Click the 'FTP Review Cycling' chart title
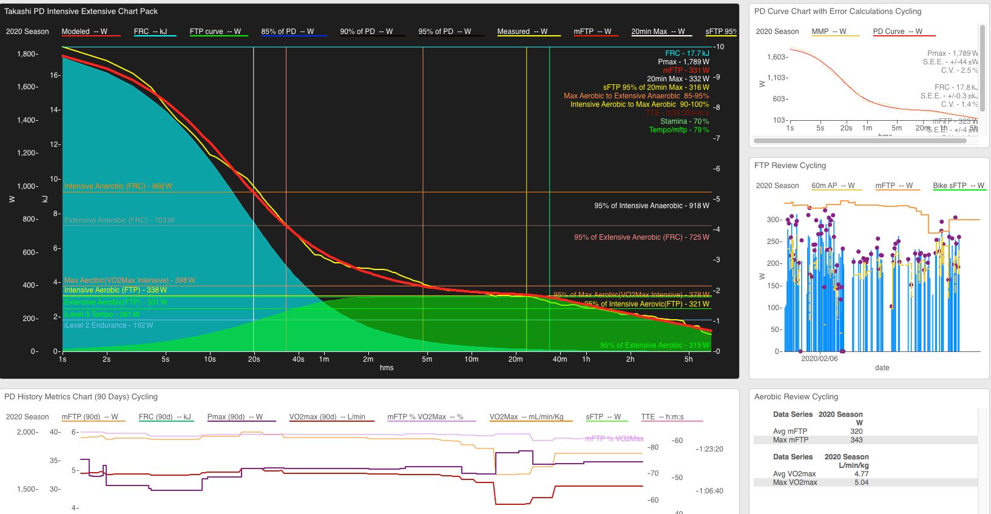The image size is (991, 514). click(790, 166)
